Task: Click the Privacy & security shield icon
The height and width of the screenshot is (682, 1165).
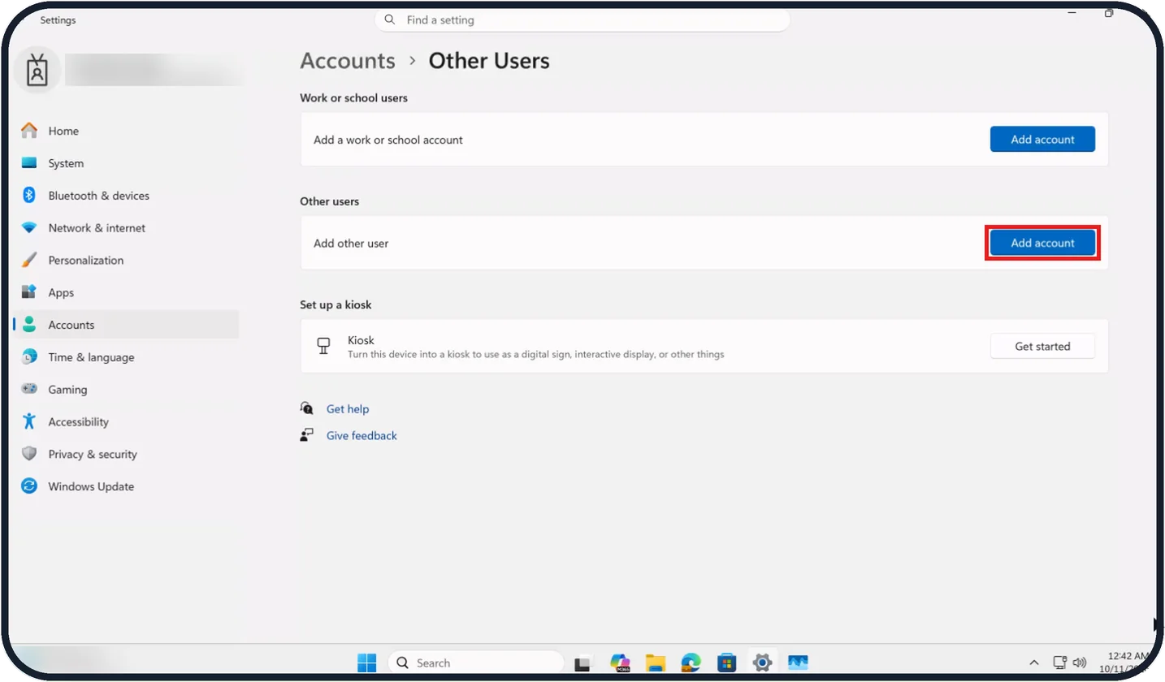Action: tap(29, 454)
